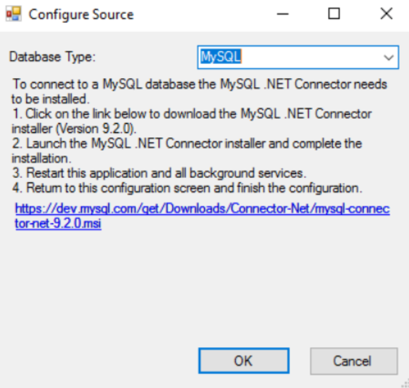
Task: Maximize the Configure Source window
Action: point(334,14)
